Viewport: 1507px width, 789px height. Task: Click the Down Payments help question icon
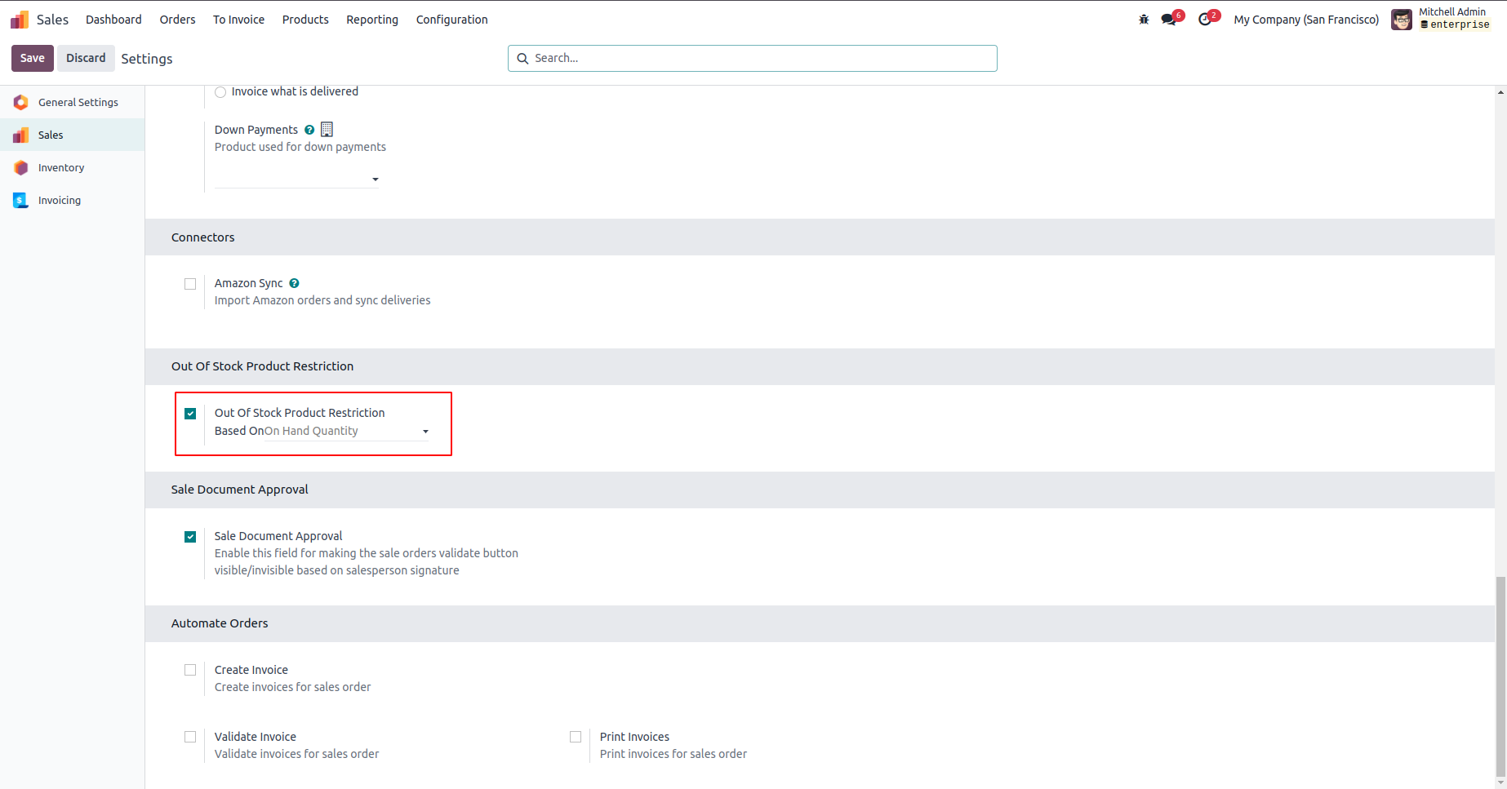(x=309, y=130)
